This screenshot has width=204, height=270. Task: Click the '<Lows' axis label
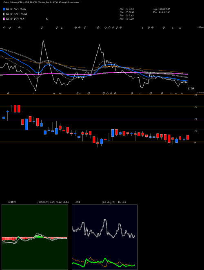coord(201,92)
